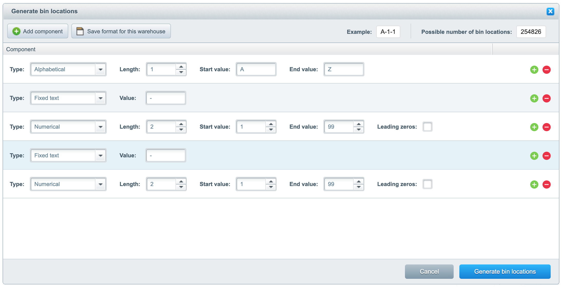Click Value field of second Fixed text row
This screenshot has width=562, height=287.
coord(166,155)
